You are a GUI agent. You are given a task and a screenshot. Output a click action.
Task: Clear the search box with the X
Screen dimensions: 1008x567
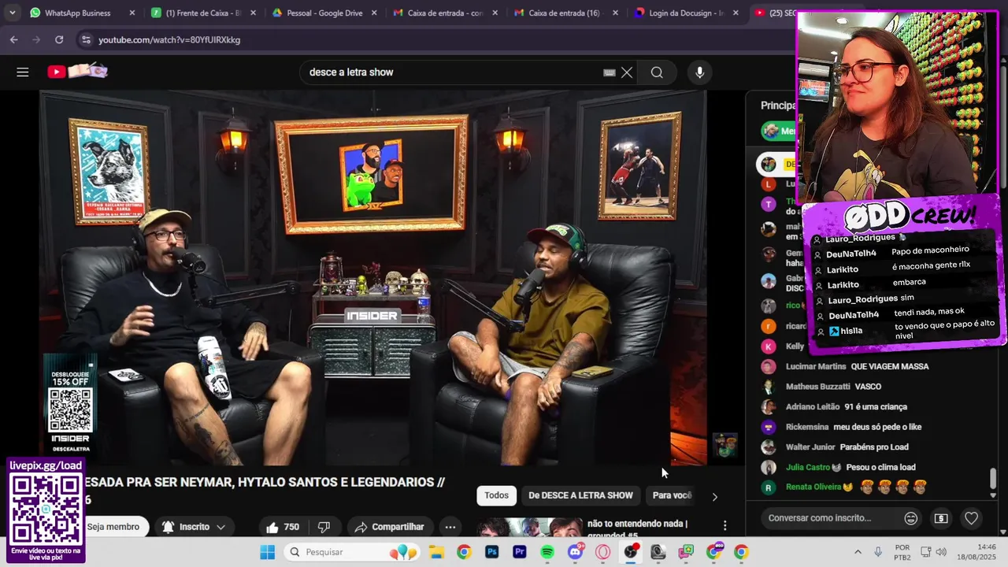627,72
